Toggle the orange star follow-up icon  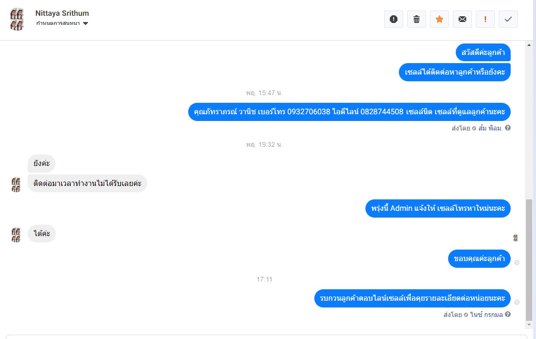(x=439, y=19)
